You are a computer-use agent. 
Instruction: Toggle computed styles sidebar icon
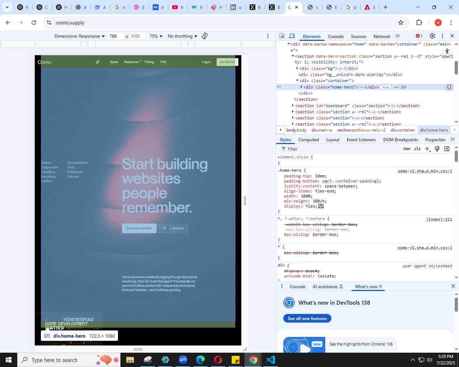pos(447,149)
